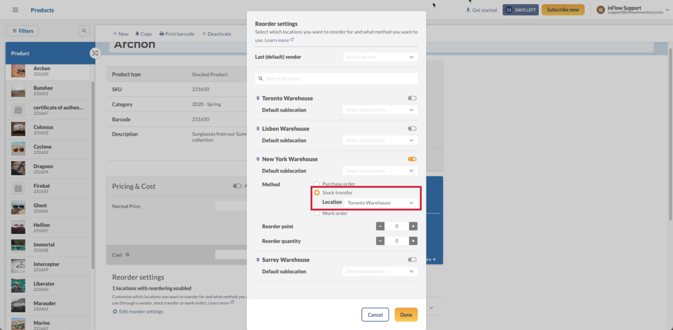Open the stock transfer Location dropdown
The image size is (673, 330).
[381, 203]
